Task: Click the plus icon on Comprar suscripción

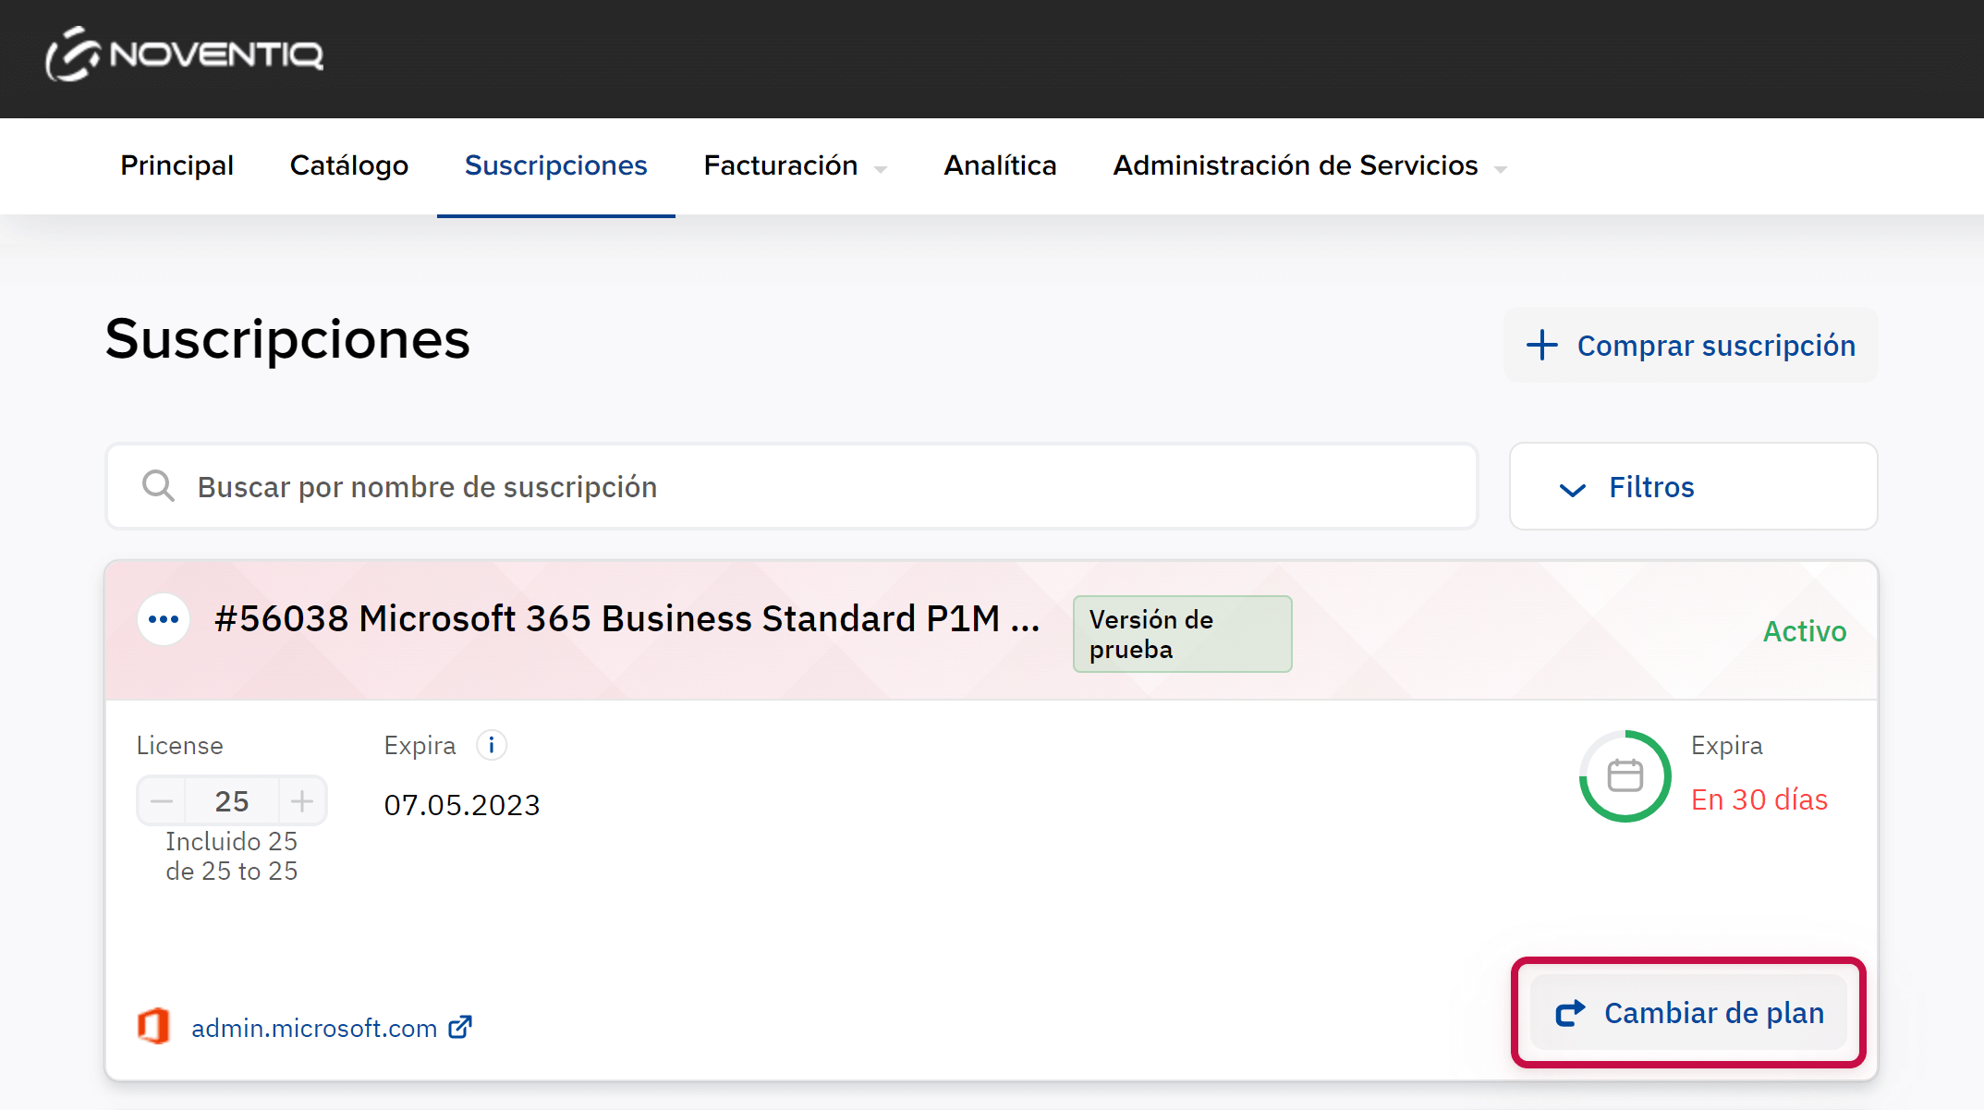Action: click(1541, 345)
